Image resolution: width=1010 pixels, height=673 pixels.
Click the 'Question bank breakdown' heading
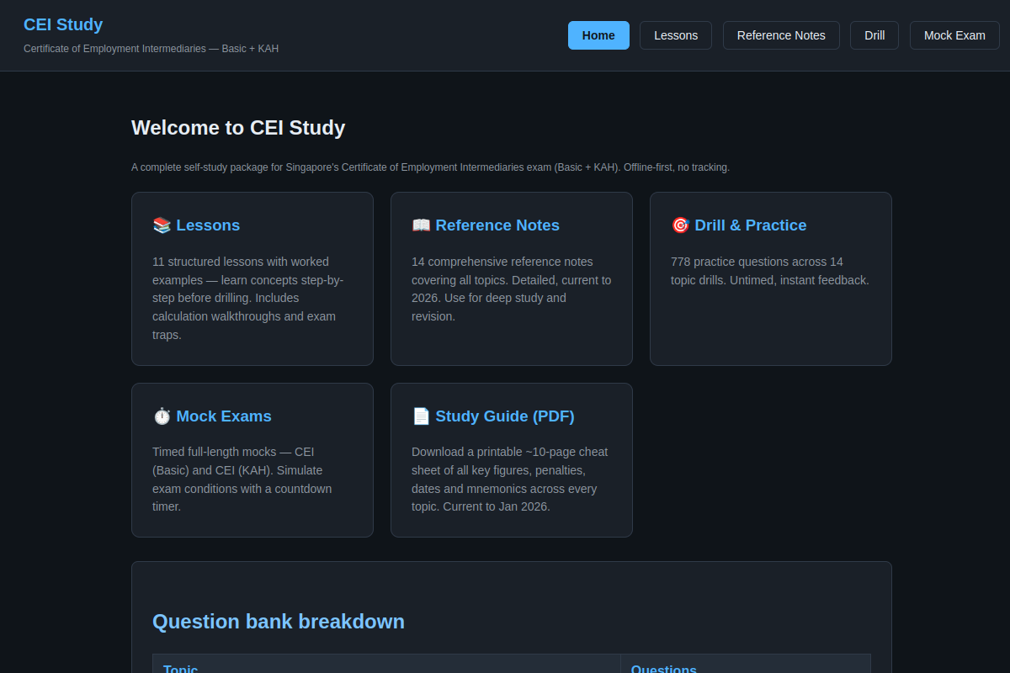[x=279, y=622]
